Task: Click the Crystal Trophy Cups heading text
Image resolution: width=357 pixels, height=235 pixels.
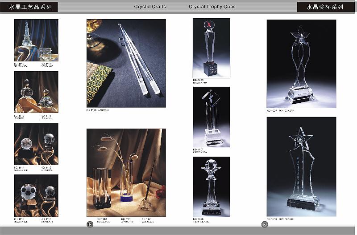Action: (212, 7)
